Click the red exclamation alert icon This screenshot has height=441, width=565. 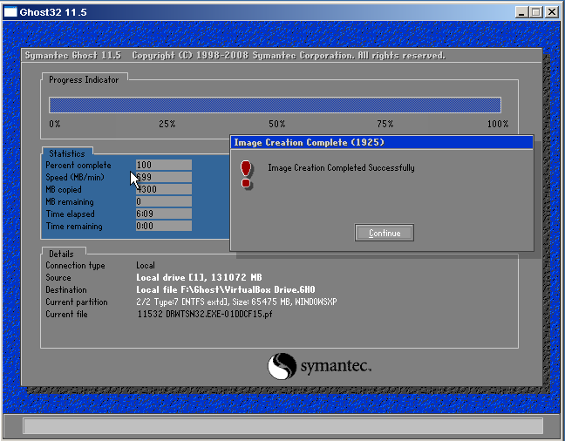point(246,173)
